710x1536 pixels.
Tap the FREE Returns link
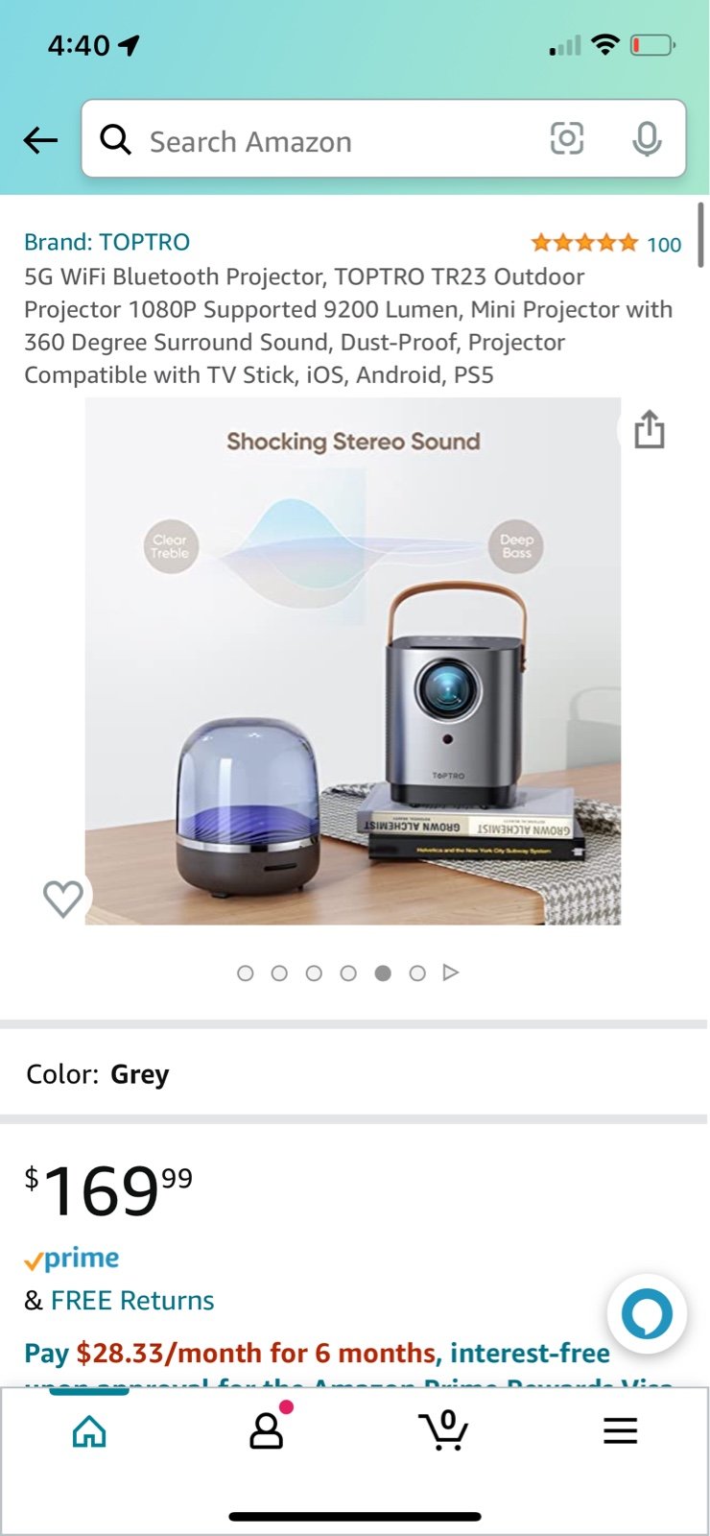tap(132, 1301)
